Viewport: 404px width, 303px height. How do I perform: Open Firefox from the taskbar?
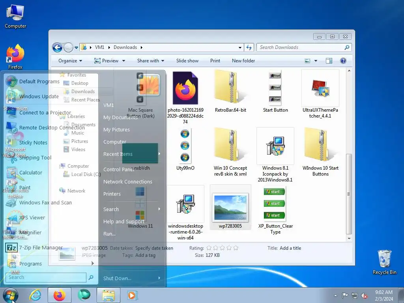point(59,295)
